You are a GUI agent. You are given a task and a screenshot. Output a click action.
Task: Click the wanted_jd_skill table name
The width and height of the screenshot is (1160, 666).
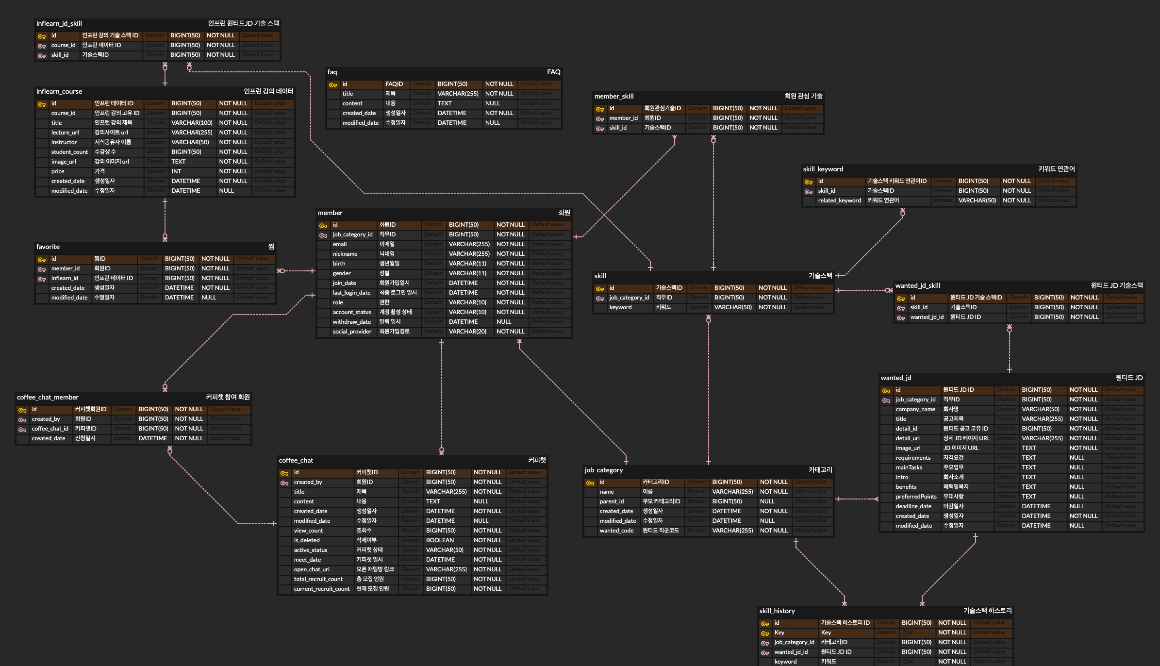point(918,285)
